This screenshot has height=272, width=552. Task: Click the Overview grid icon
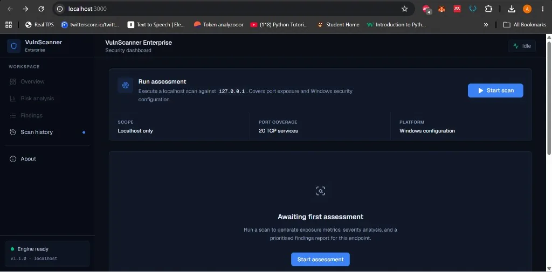(13, 82)
